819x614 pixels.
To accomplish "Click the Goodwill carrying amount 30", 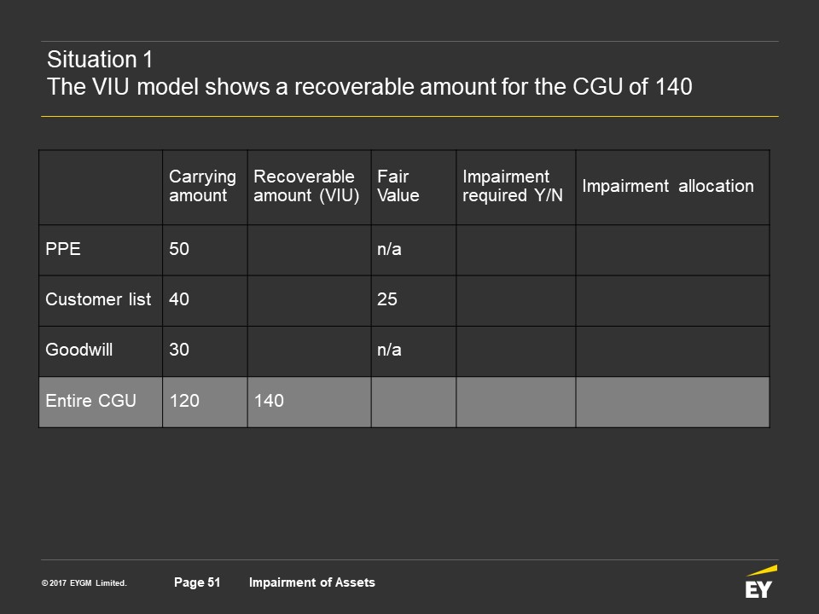I will click(179, 350).
